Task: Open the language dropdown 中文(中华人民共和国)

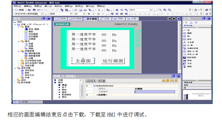Action: pyautogui.click(x=29, y=14)
